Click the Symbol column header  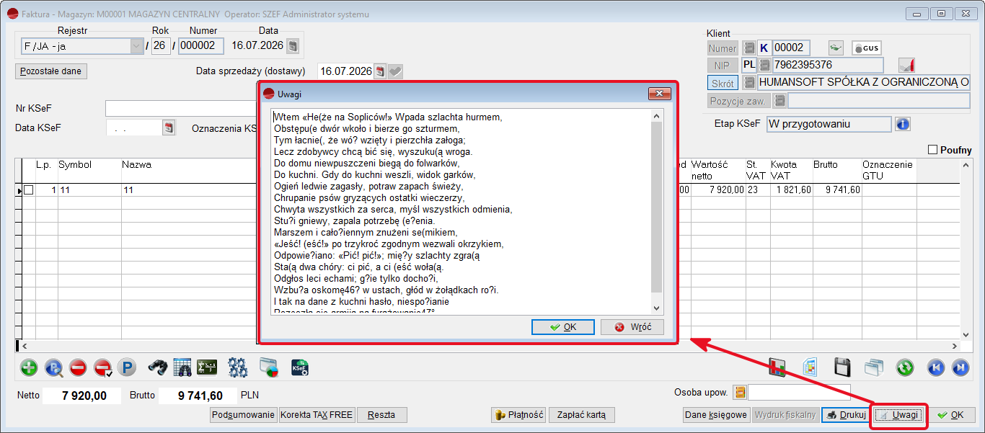(x=89, y=170)
